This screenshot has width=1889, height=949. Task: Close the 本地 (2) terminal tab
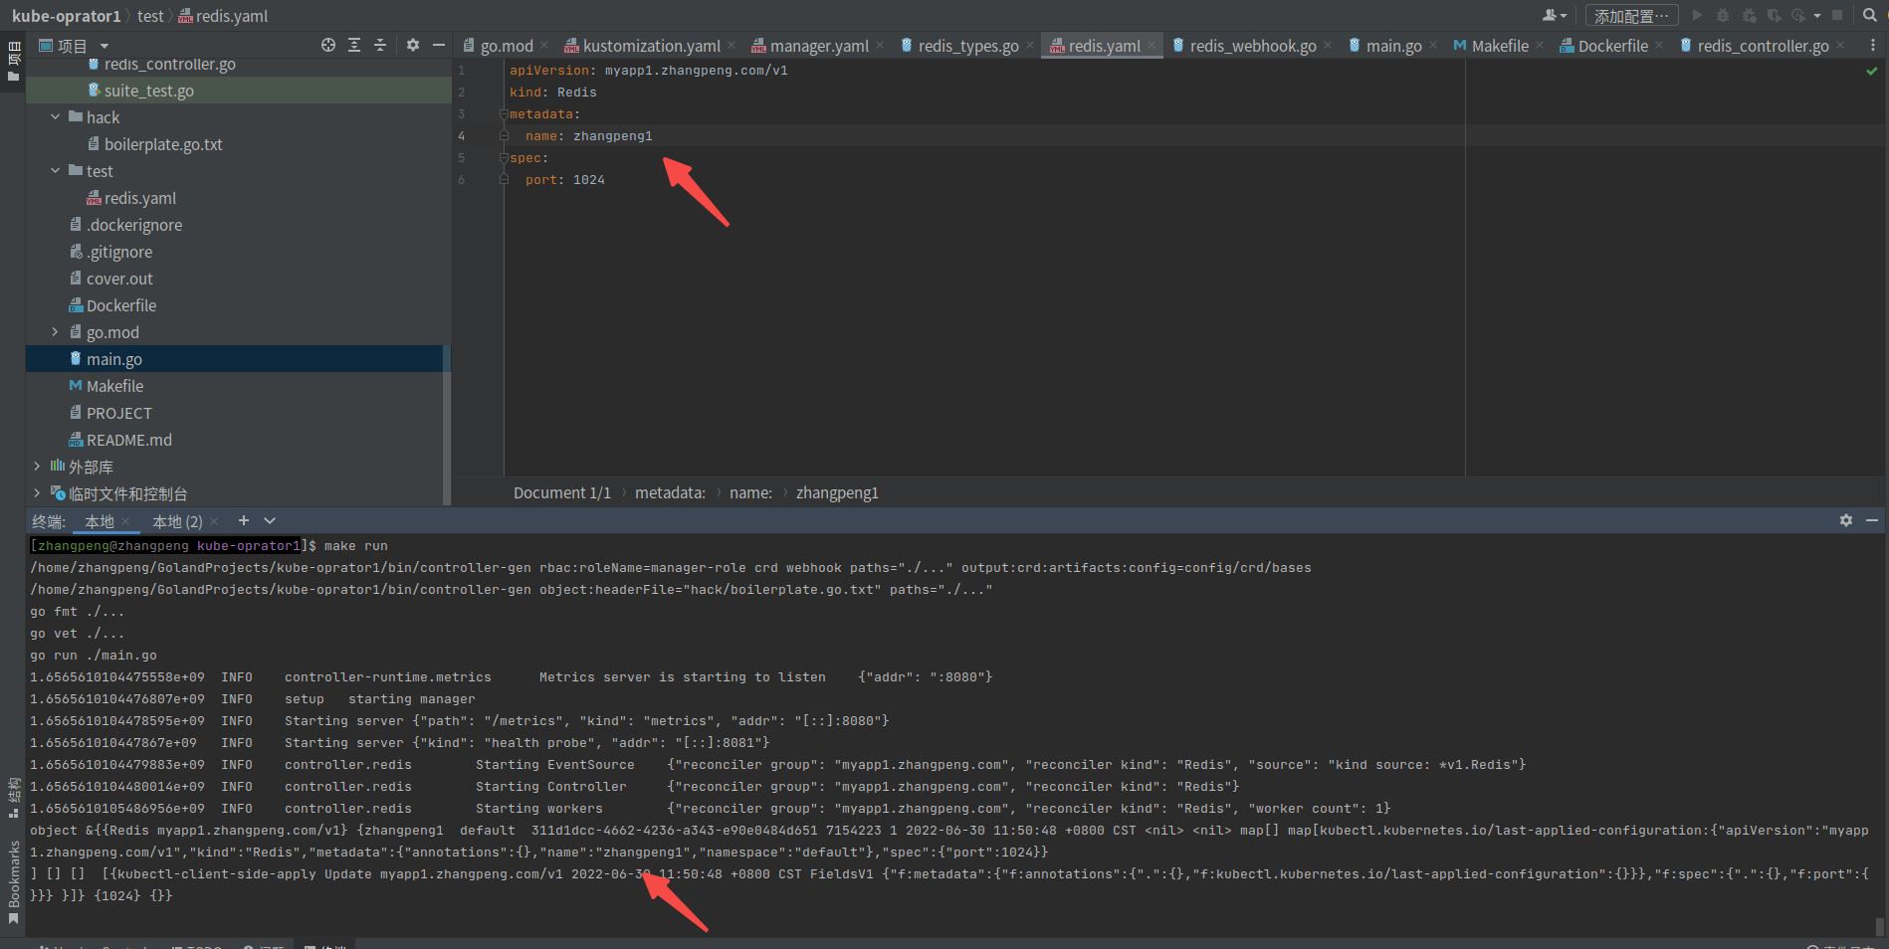(x=214, y=521)
